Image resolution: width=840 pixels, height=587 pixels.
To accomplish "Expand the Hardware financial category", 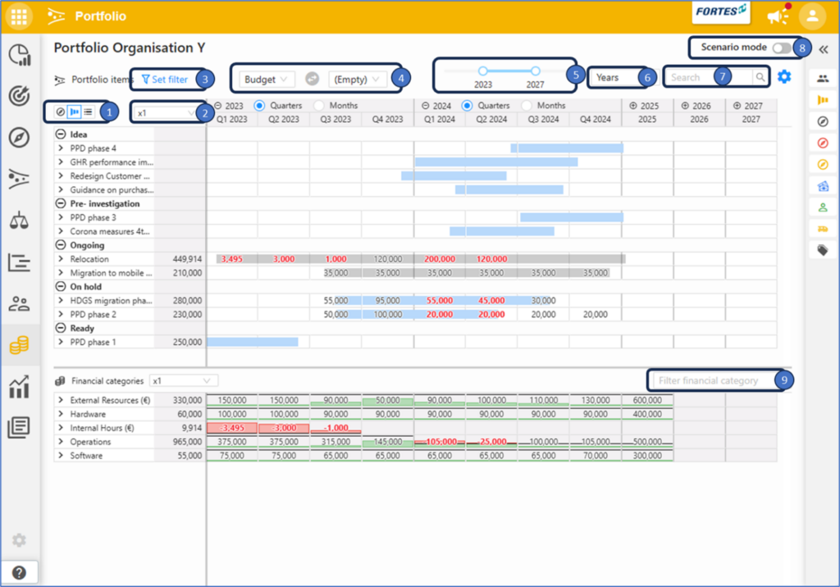I will (61, 414).
